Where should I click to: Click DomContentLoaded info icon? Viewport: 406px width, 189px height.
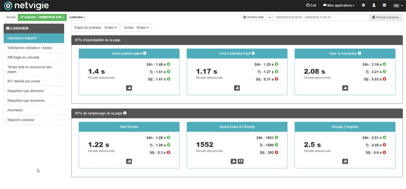(144, 53)
